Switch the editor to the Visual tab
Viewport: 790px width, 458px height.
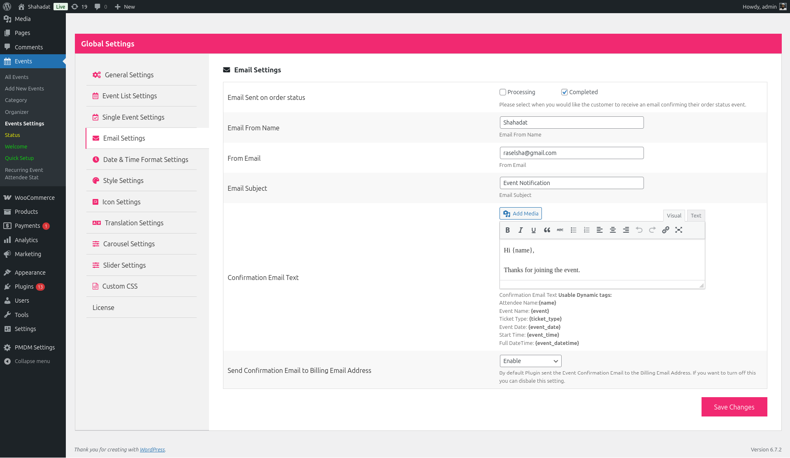[674, 216]
